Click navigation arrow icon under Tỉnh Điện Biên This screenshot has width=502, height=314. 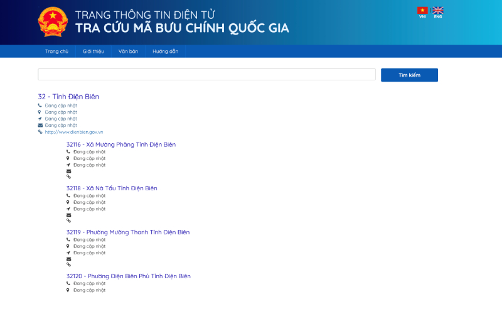point(40,119)
